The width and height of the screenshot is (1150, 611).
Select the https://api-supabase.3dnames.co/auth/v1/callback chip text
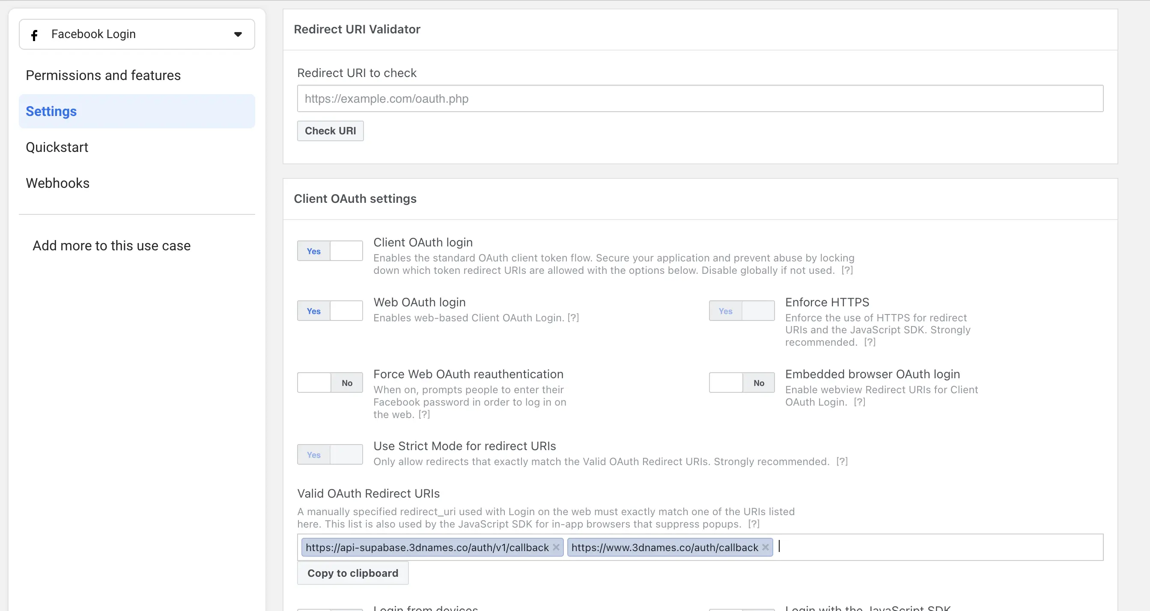tap(427, 547)
